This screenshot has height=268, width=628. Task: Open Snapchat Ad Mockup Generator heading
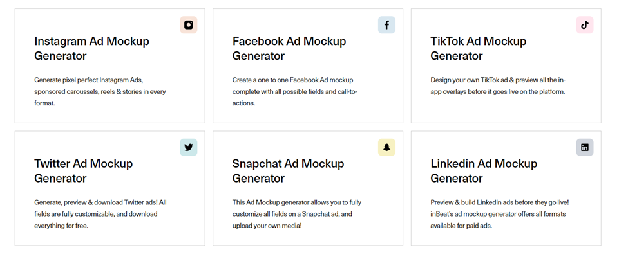pos(289,170)
